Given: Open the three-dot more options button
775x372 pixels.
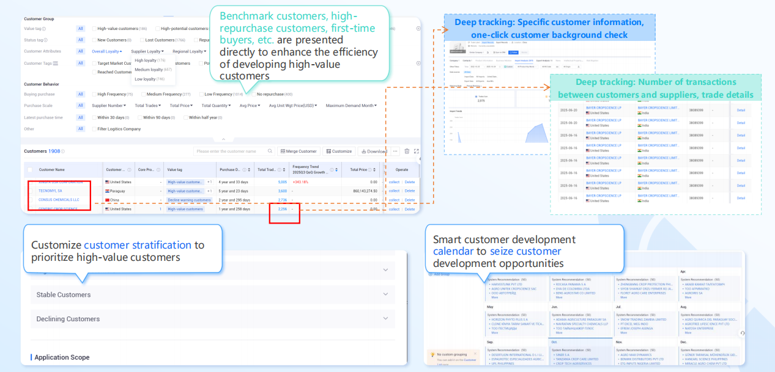Looking at the screenshot, I should pyautogui.click(x=396, y=151).
